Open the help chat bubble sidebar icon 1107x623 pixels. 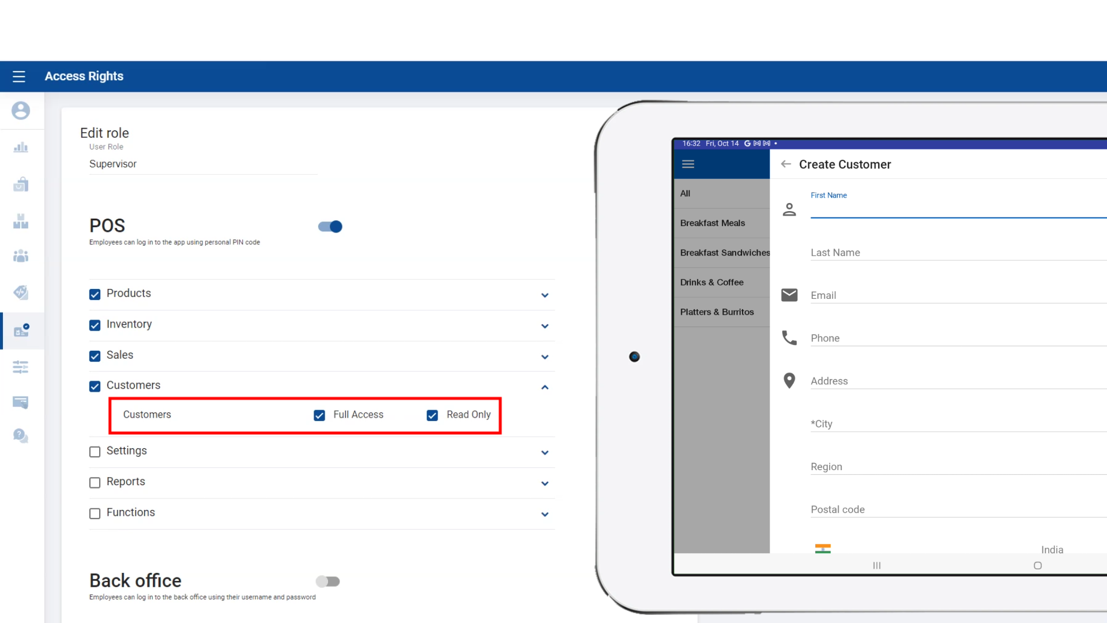pos(21,436)
